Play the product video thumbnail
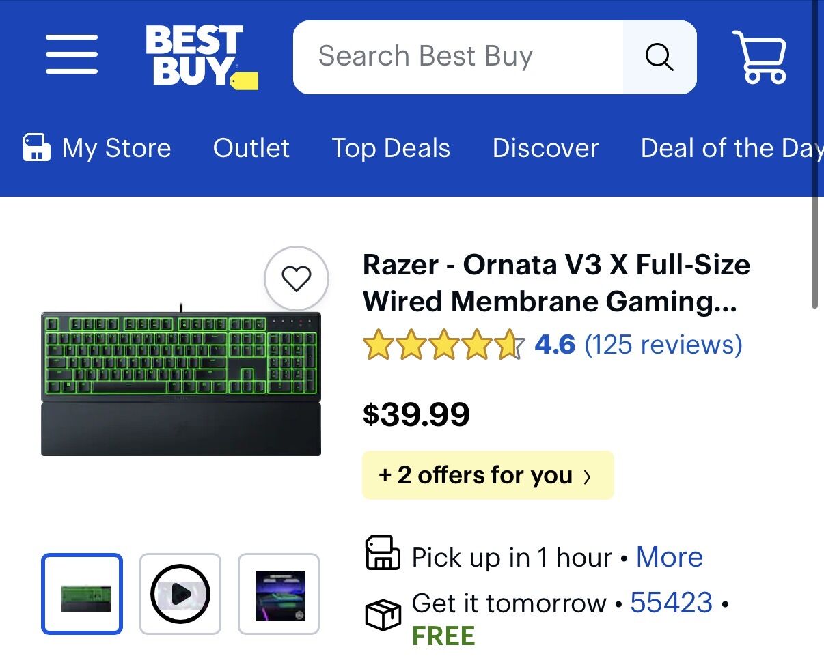The height and width of the screenshot is (669, 824). [180, 594]
